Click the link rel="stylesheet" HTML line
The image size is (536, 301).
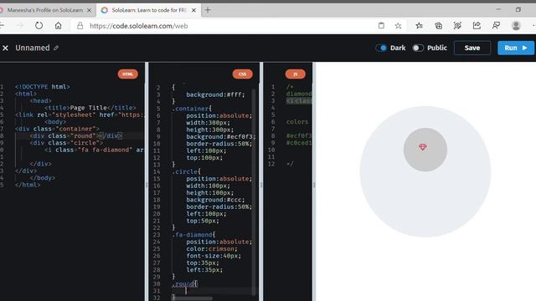(x=80, y=115)
